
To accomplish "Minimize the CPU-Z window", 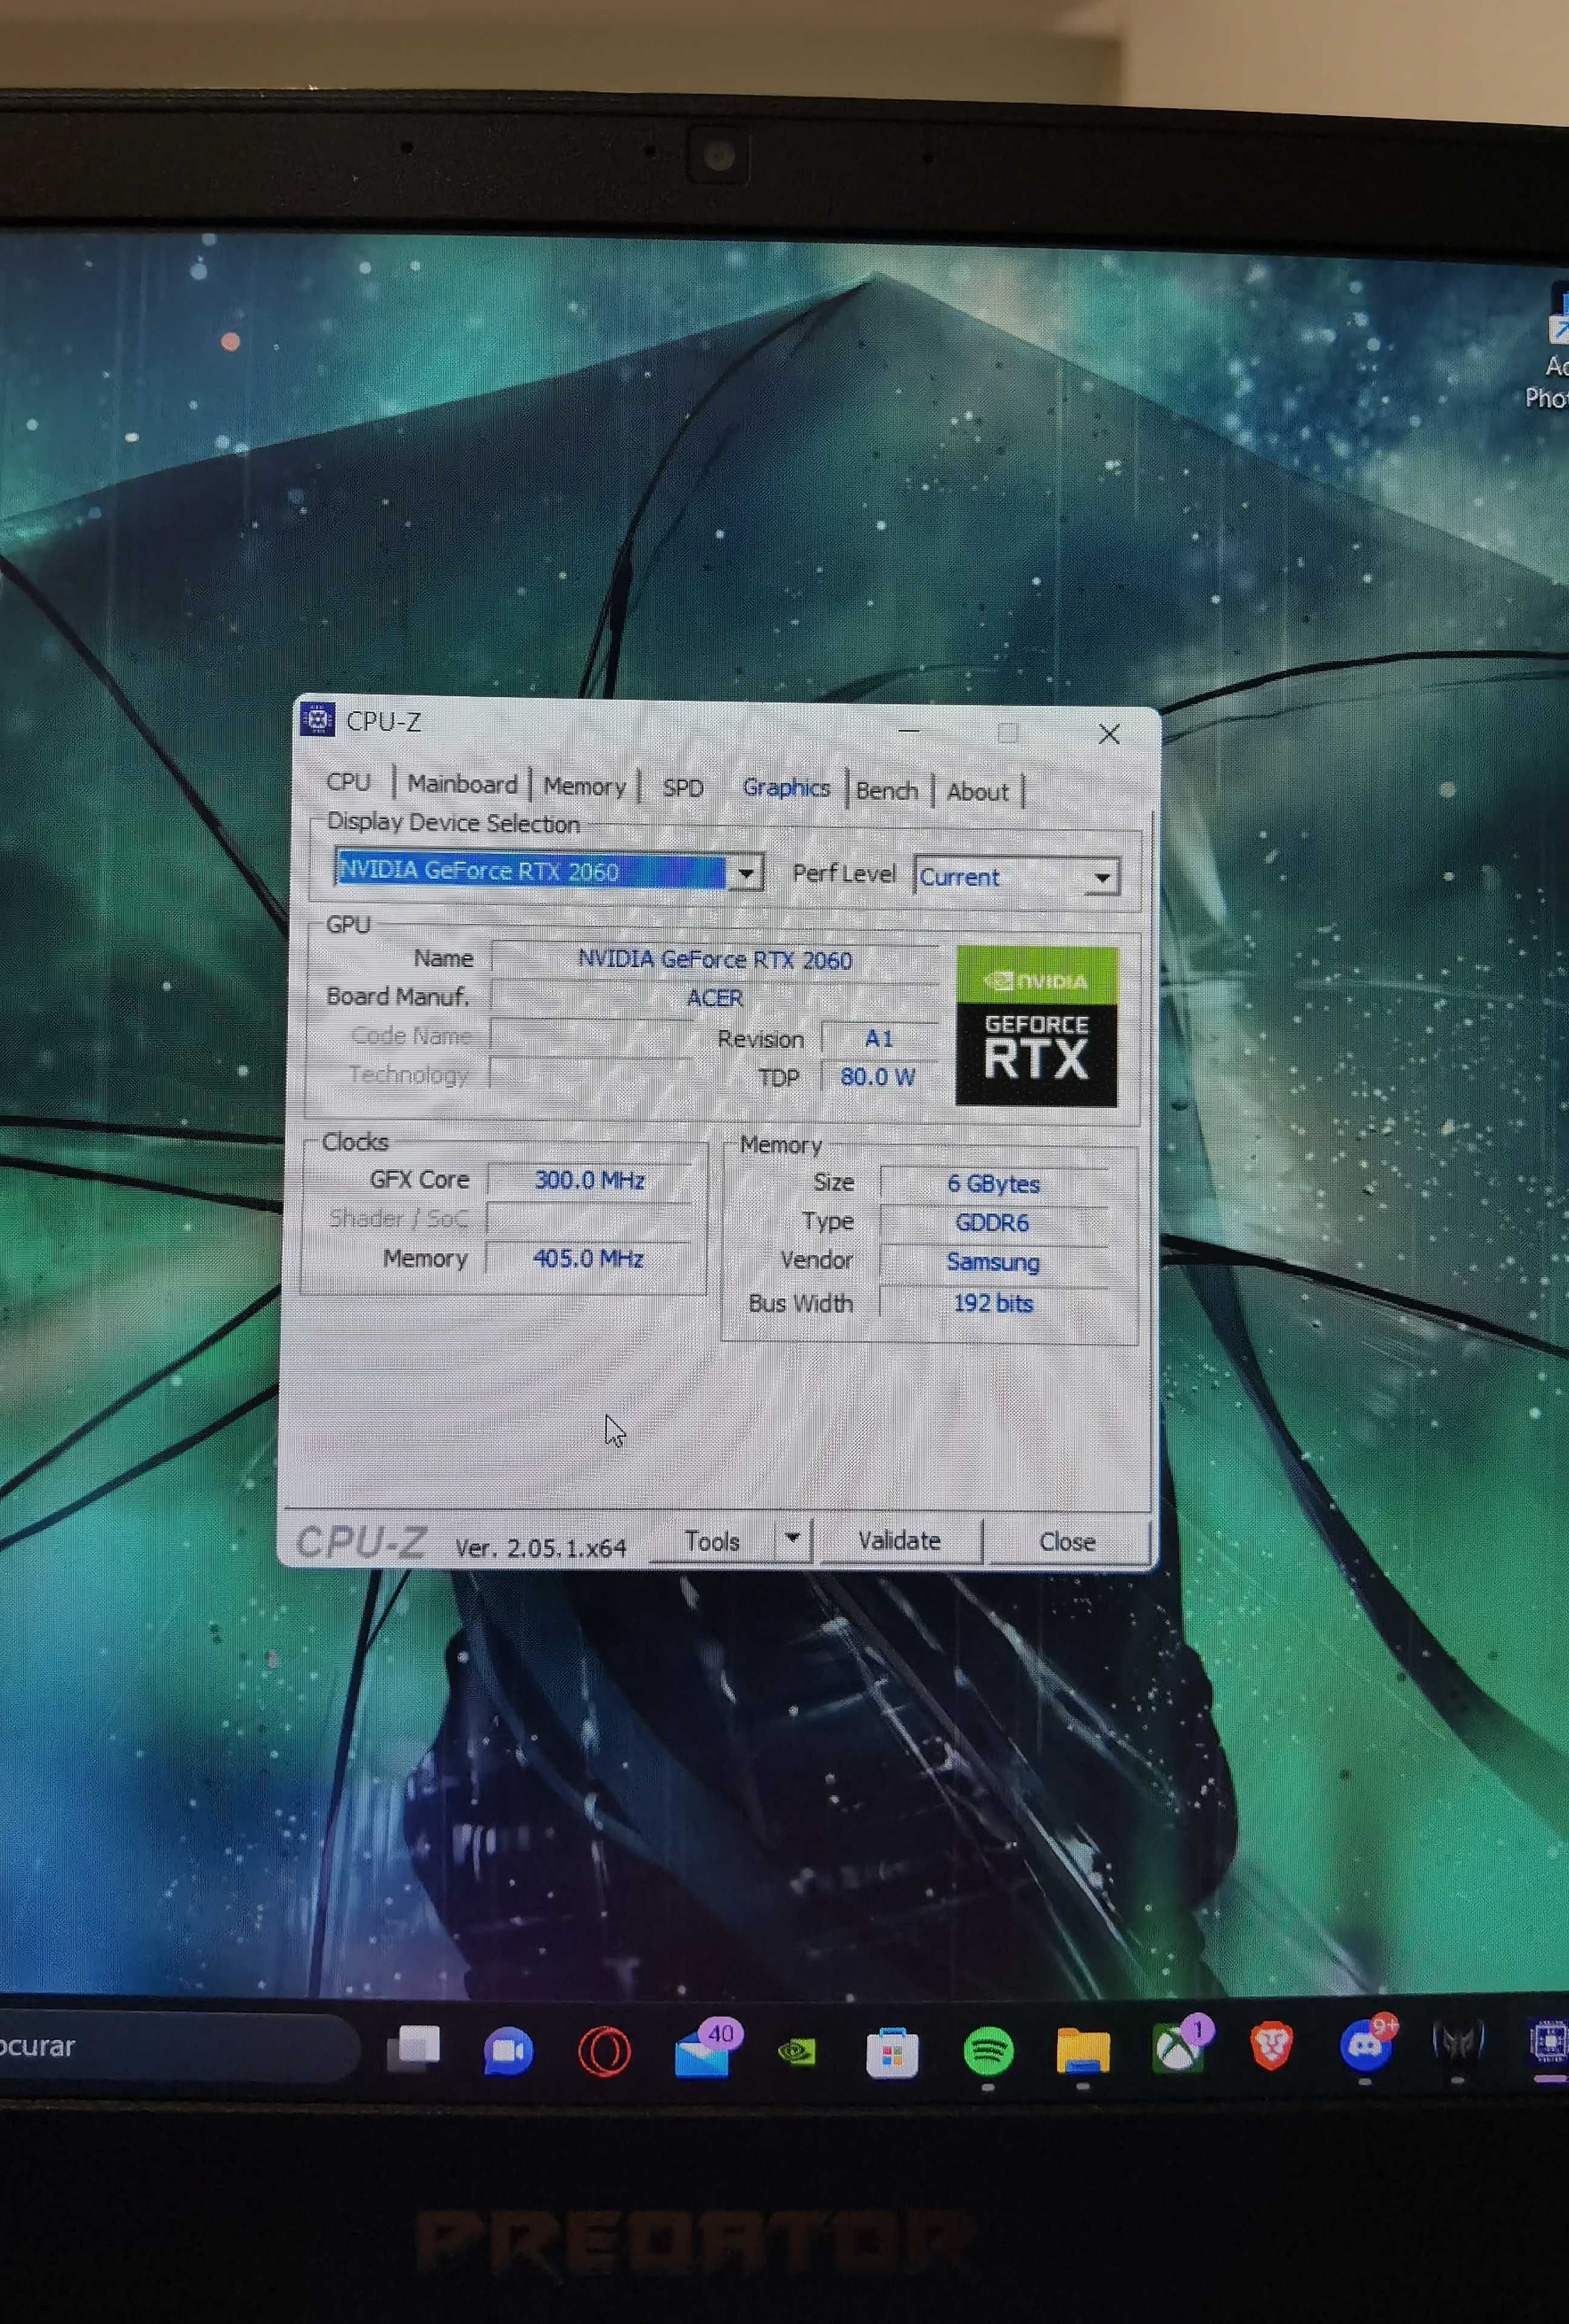I will tap(909, 731).
